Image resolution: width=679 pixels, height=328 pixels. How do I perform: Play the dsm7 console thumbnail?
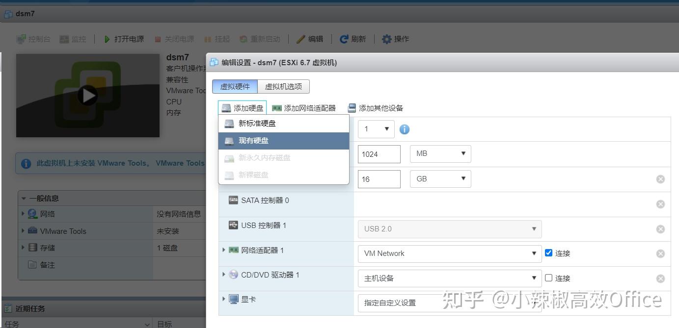point(88,95)
